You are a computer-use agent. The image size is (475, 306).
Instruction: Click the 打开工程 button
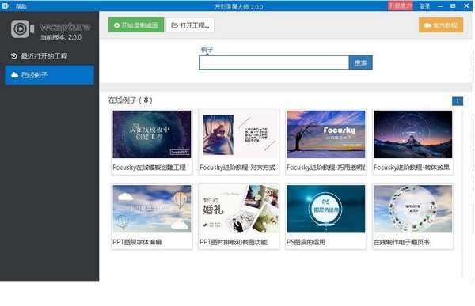click(190, 25)
